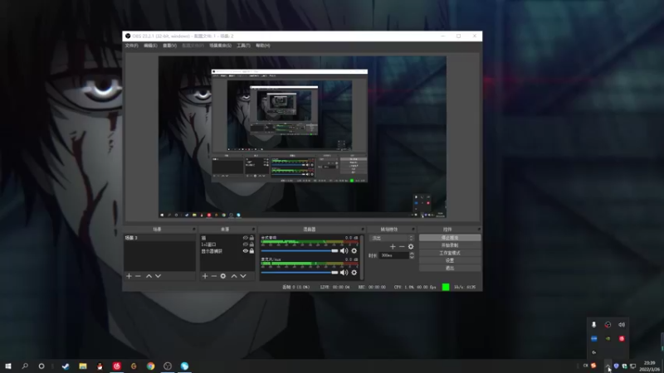Move the scene up in the Scenes panel
This screenshot has height=373, width=664.
[149, 276]
